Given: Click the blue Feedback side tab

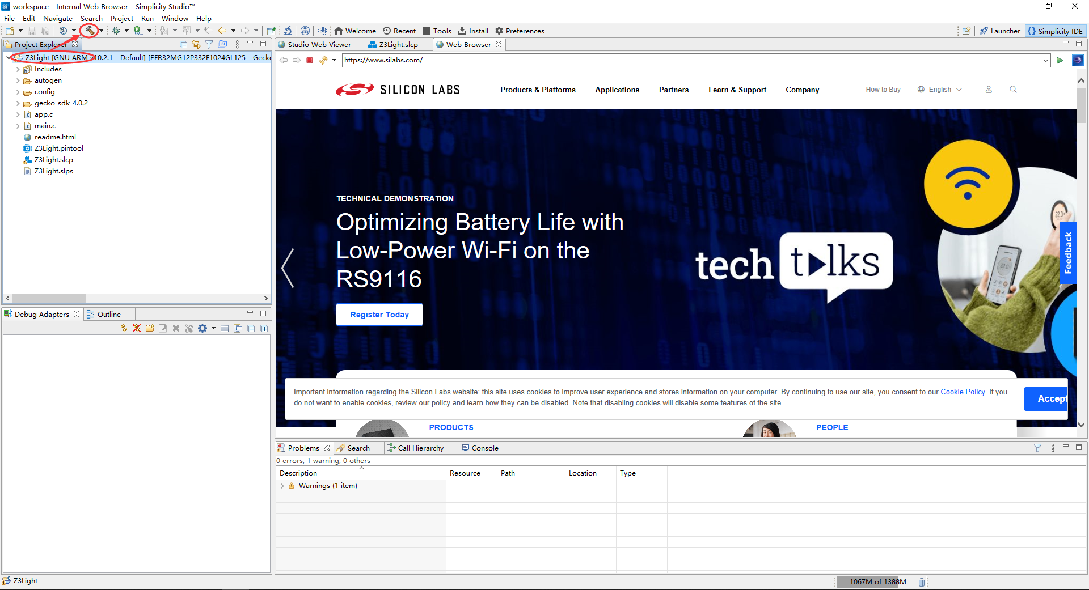Looking at the screenshot, I should (x=1068, y=253).
